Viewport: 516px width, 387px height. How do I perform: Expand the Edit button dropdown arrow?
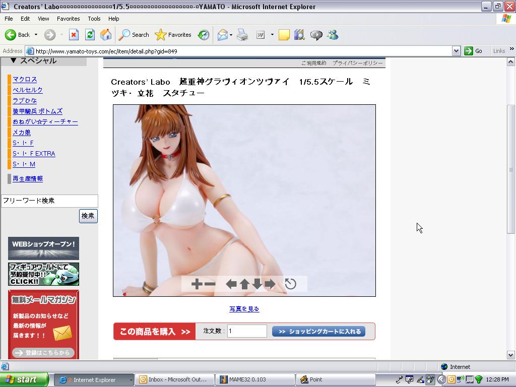coord(272,35)
